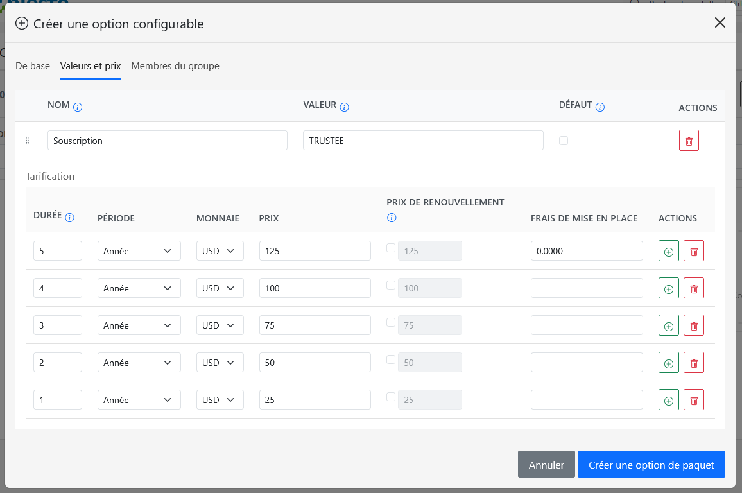
Task: Click info icon next to NOM
Action: 78,107
